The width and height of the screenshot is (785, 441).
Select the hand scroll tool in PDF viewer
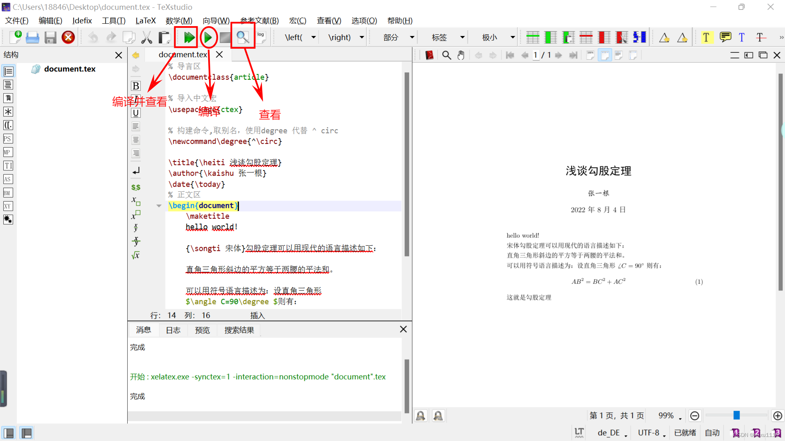461,55
